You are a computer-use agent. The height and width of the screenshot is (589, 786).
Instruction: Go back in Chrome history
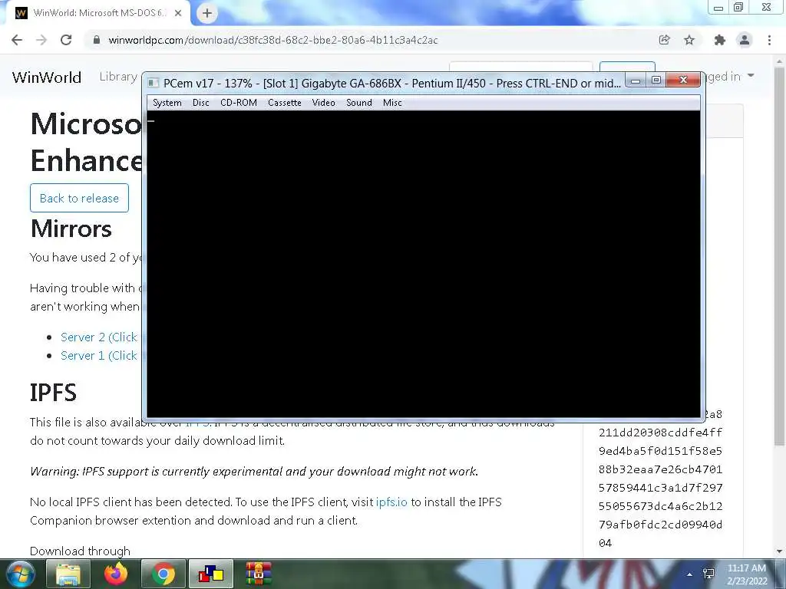click(x=17, y=40)
